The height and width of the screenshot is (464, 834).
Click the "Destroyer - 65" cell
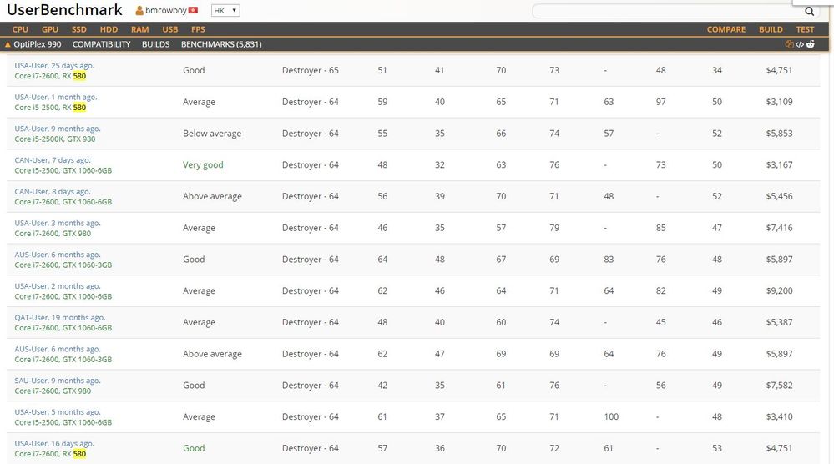310,70
